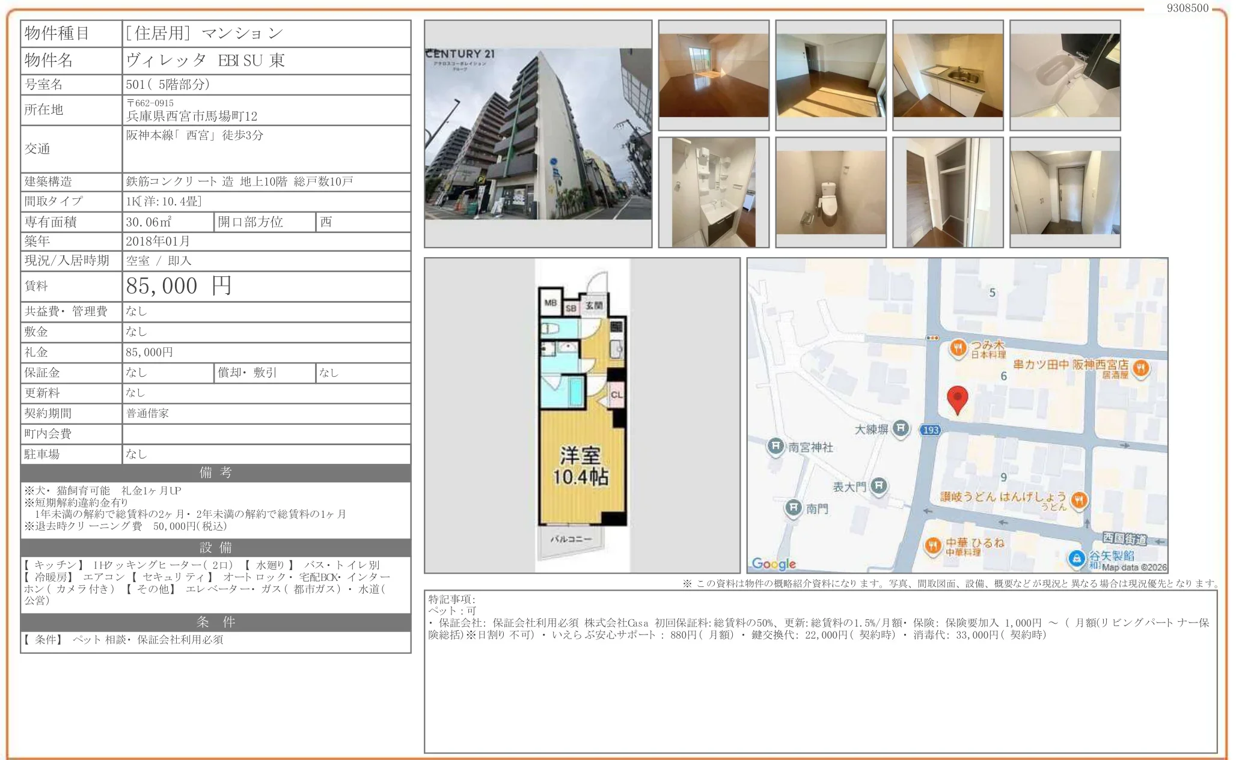Viewport: 1236px width, 760px height.
Task: Click the 南宮神社 shrine marker icon
Action: point(776,446)
